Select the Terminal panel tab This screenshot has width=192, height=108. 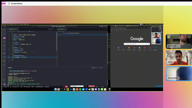coord(10,68)
